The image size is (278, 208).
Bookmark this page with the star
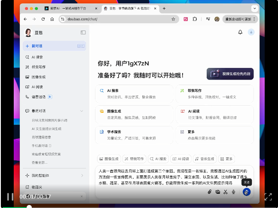tap(173, 19)
